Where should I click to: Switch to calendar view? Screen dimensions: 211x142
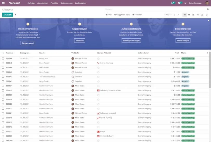coord(193,15)
